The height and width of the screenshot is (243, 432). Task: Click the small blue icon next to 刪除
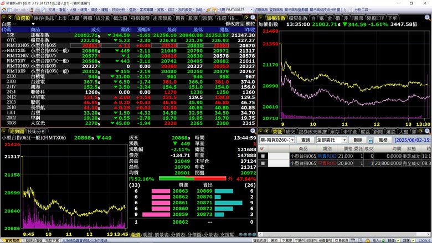pos(371,141)
